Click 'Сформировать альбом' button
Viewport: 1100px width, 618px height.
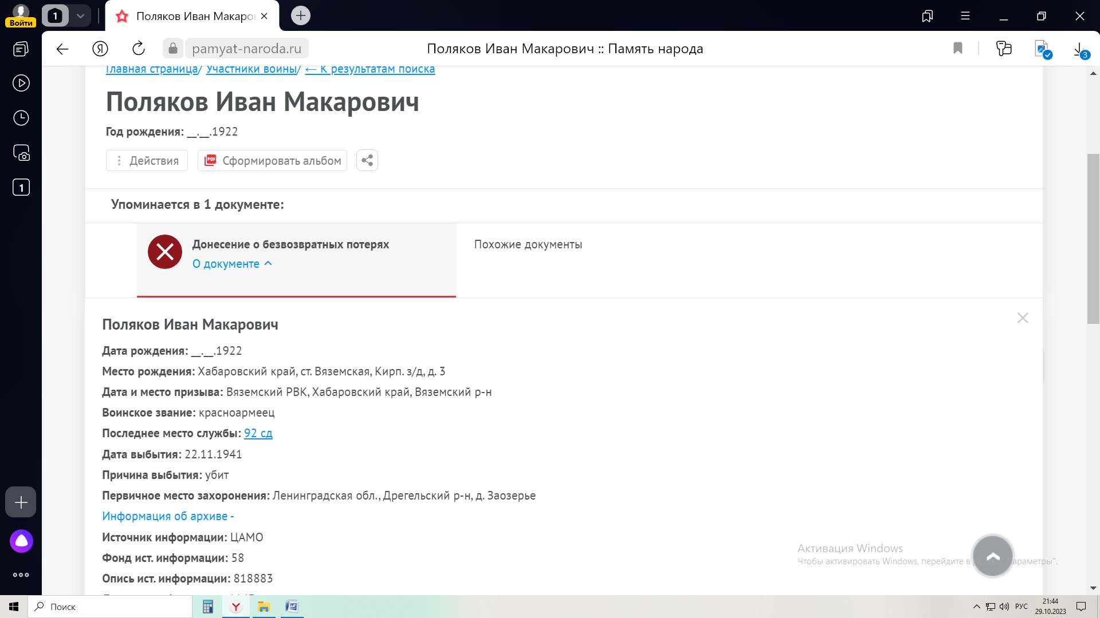[x=273, y=160]
